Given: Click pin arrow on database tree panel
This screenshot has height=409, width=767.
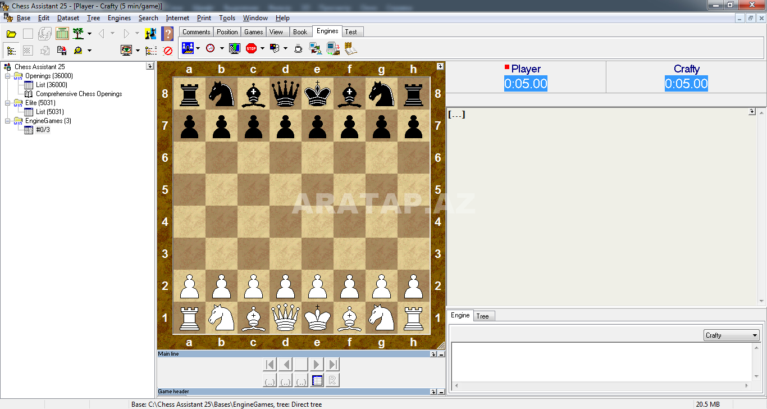Looking at the screenshot, I should 149,66.
